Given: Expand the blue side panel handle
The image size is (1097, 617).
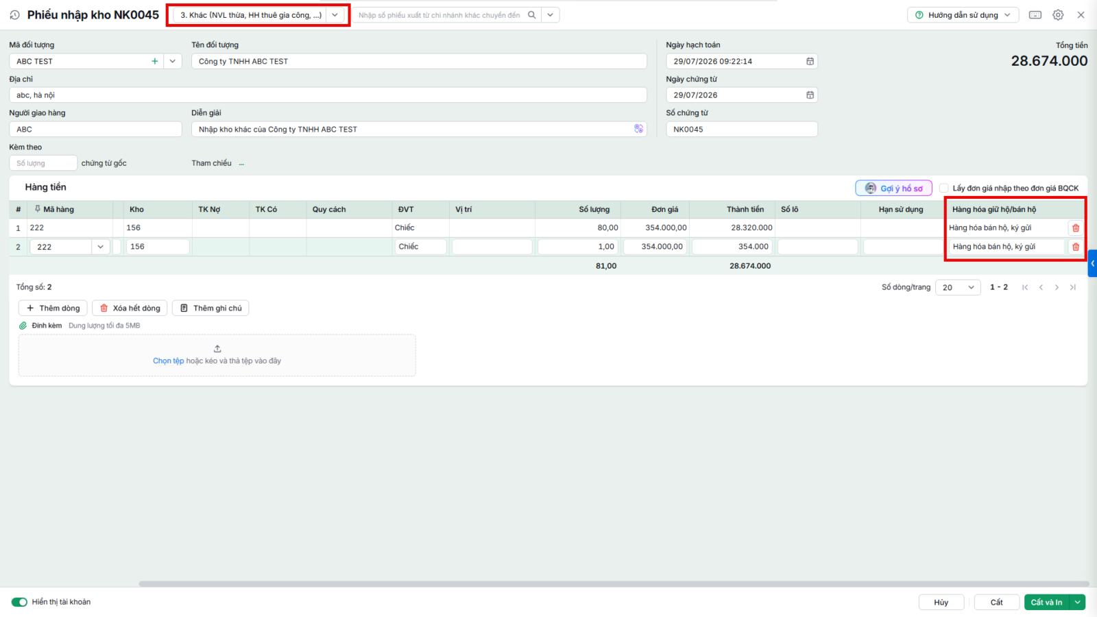Looking at the screenshot, I should 1092,263.
